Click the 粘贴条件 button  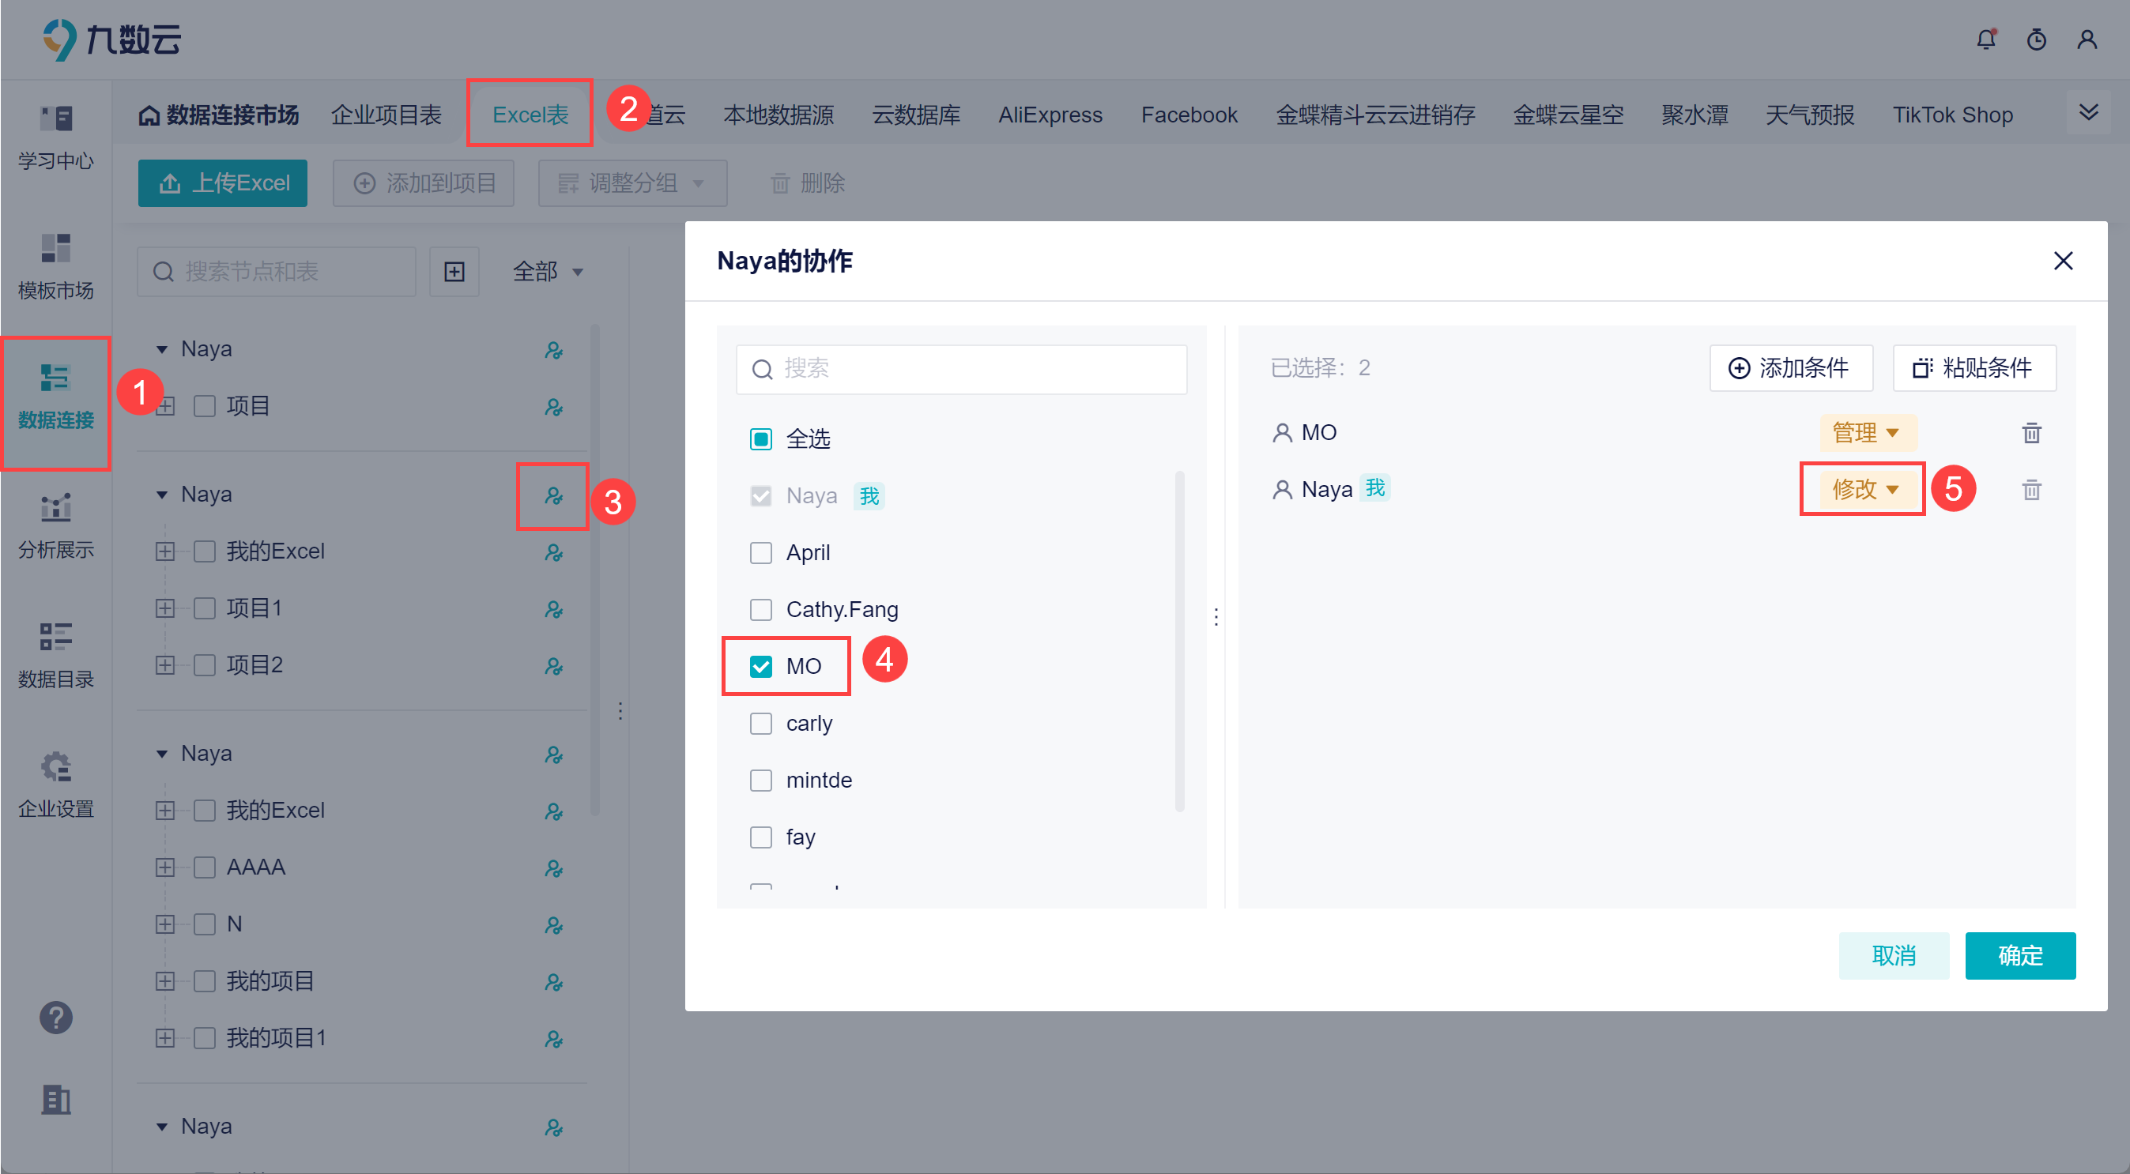1974,368
